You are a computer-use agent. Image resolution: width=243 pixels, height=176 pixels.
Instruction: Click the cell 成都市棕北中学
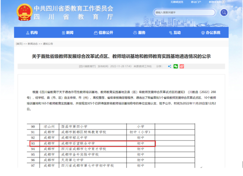click(x=74, y=138)
